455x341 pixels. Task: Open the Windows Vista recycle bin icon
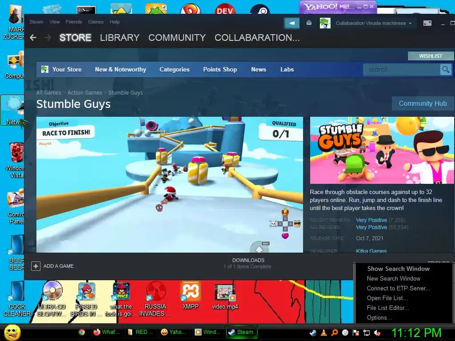pyautogui.click(x=15, y=160)
